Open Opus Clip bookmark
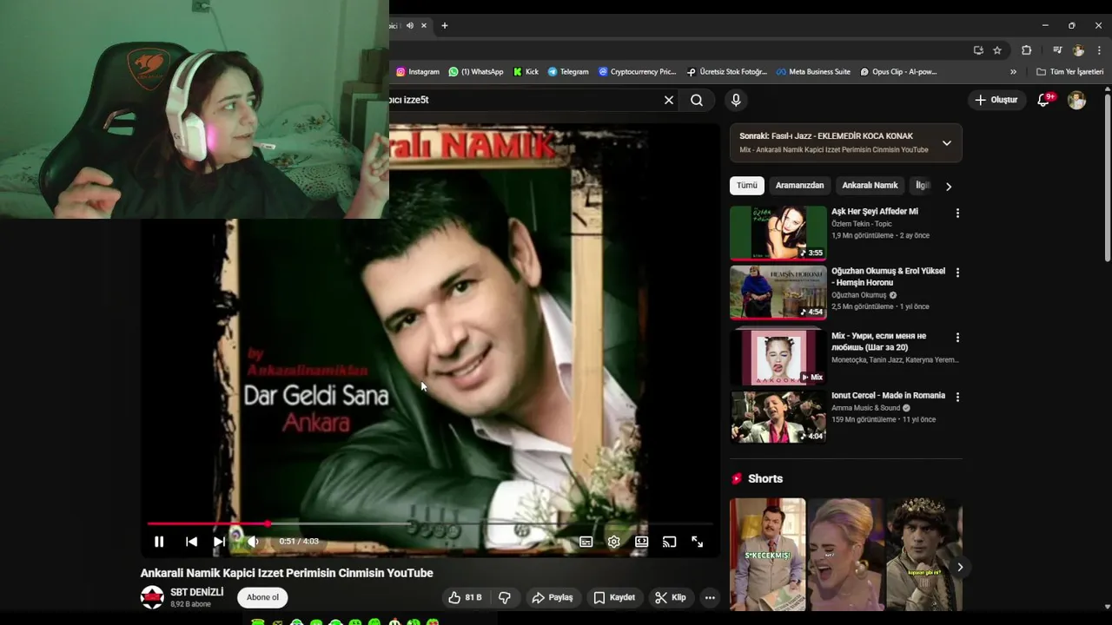The image size is (1112, 625). click(899, 72)
